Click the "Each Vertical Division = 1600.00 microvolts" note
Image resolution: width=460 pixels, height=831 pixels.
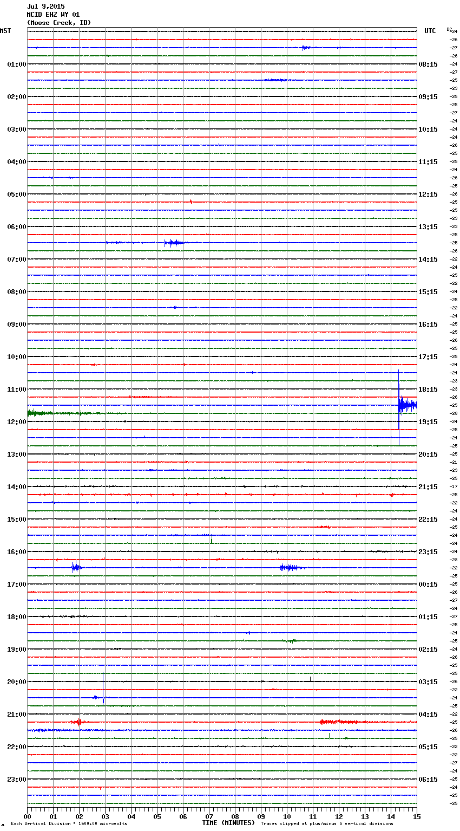pos(69,824)
